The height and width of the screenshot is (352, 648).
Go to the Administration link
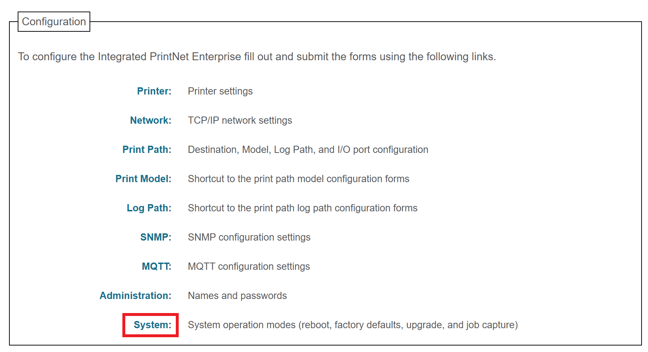[x=135, y=296]
